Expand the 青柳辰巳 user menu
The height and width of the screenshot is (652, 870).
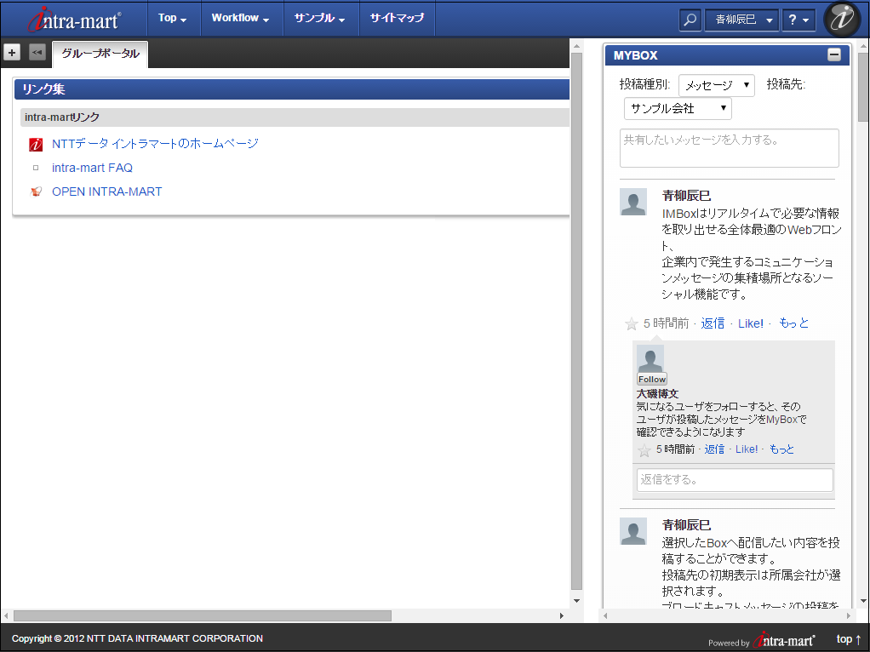(741, 20)
